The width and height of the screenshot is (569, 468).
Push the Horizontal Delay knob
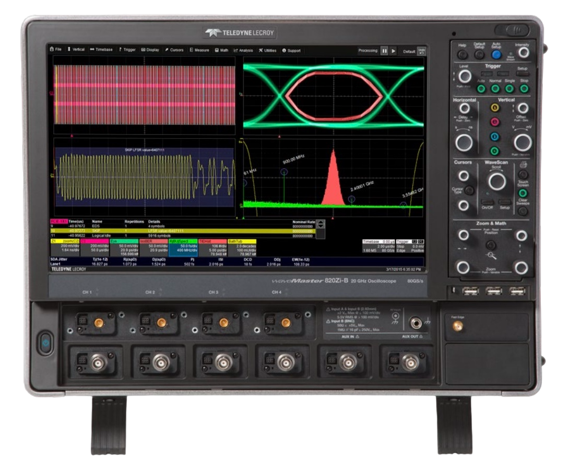coord(465,108)
